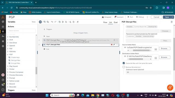Open the Home icon in left sidebar
The width and height of the screenshot is (175, 98).
pos(3,26)
